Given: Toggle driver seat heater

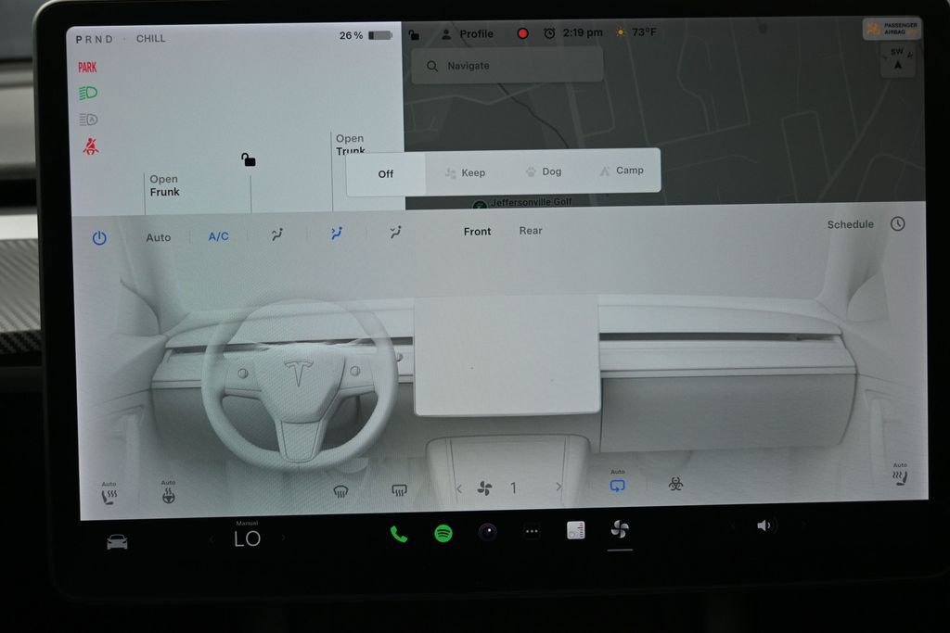Looking at the screenshot, I should tap(109, 494).
